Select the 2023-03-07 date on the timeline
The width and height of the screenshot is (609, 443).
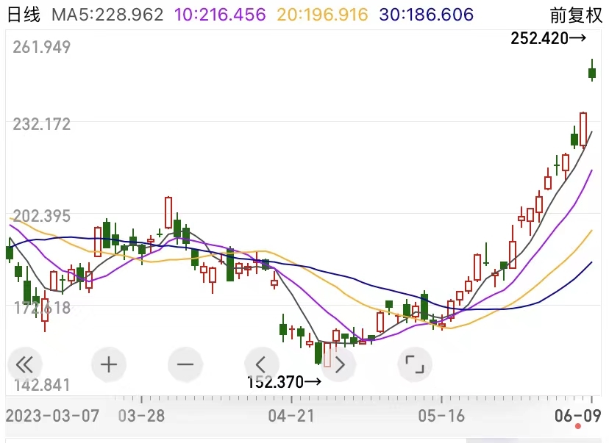(x=53, y=415)
